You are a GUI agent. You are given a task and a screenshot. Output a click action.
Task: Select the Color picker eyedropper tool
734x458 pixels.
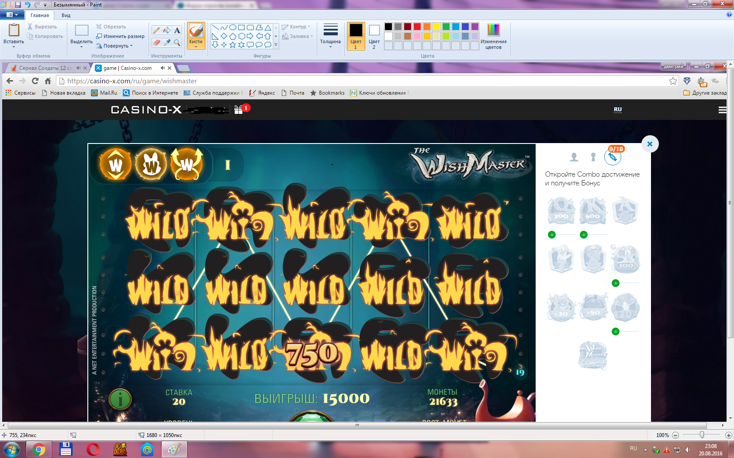click(x=166, y=42)
